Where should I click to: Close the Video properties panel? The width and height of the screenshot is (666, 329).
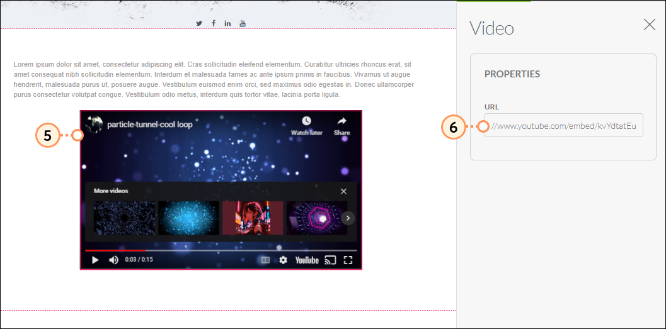point(650,25)
